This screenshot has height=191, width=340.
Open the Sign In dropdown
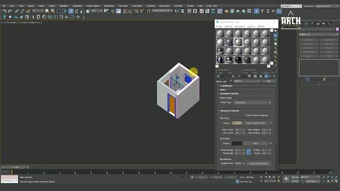coord(291,6)
